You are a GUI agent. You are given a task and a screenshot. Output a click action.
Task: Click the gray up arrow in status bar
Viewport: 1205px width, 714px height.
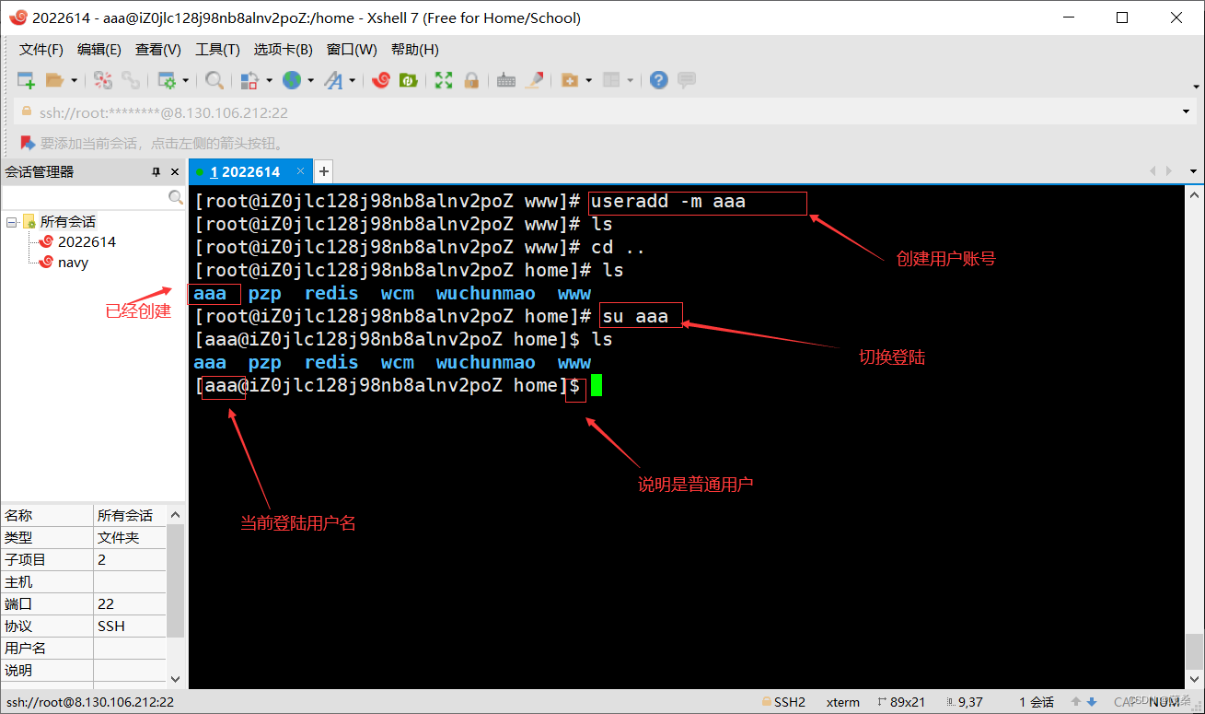[x=1075, y=702]
